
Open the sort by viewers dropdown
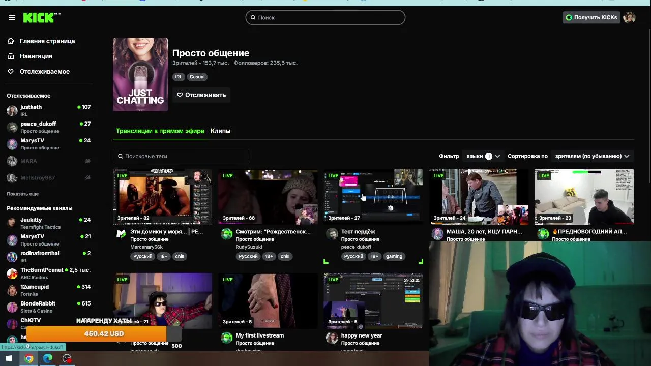click(592, 156)
